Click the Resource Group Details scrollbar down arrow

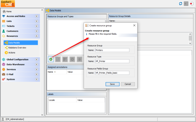tap(190, 44)
